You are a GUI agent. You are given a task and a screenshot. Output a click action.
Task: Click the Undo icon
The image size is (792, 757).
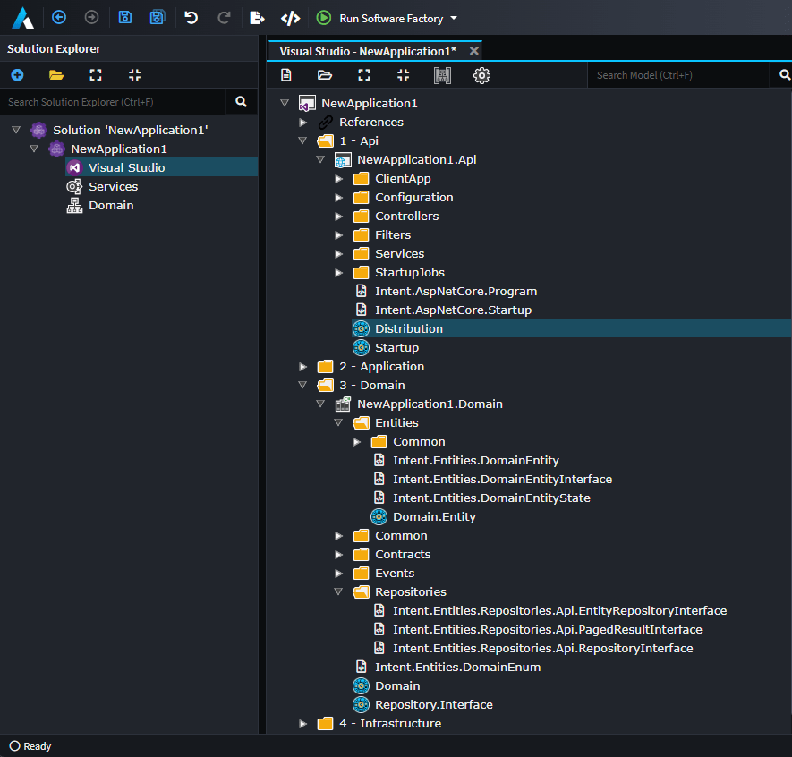click(x=191, y=18)
